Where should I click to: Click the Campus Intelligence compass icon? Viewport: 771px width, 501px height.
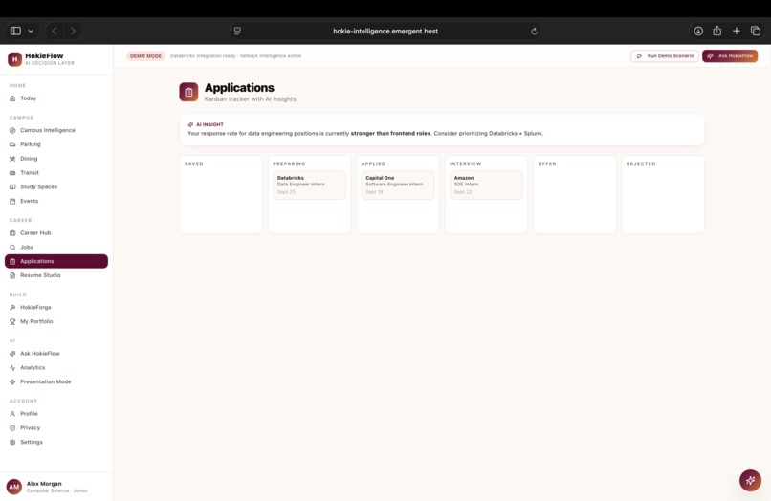[12, 130]
